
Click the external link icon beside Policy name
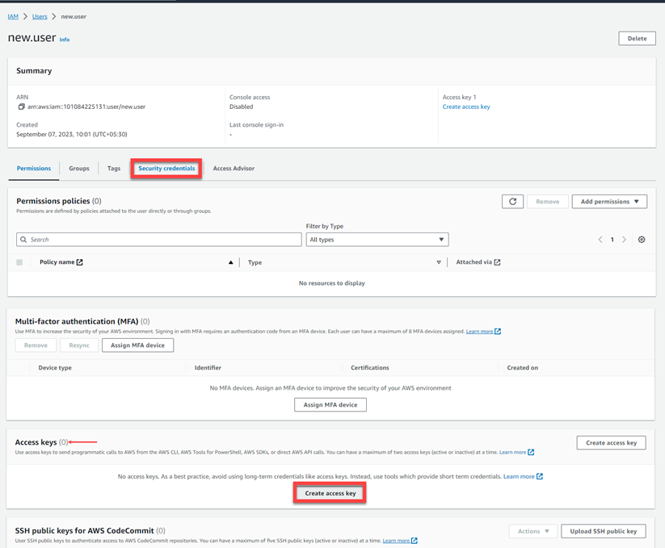pos(79,262)
